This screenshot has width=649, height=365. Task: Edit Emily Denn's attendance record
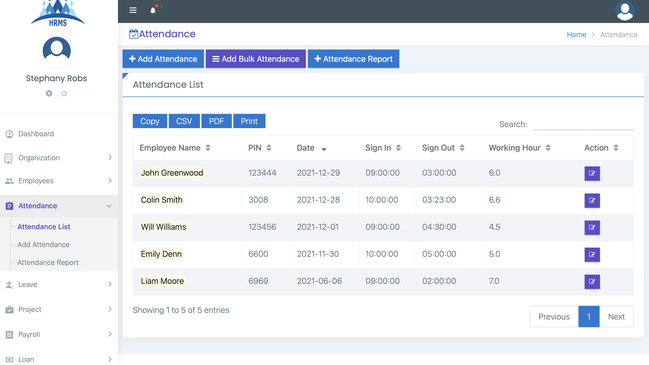point(592,254)
